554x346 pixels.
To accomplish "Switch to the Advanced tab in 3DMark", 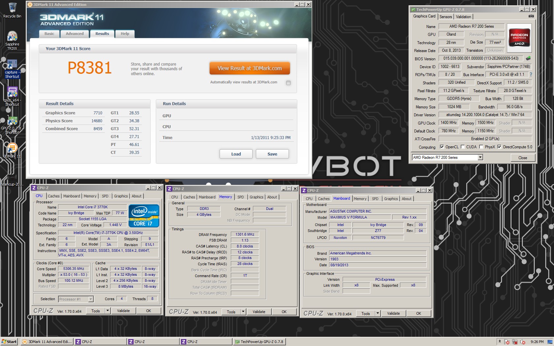I will point(75,34).
